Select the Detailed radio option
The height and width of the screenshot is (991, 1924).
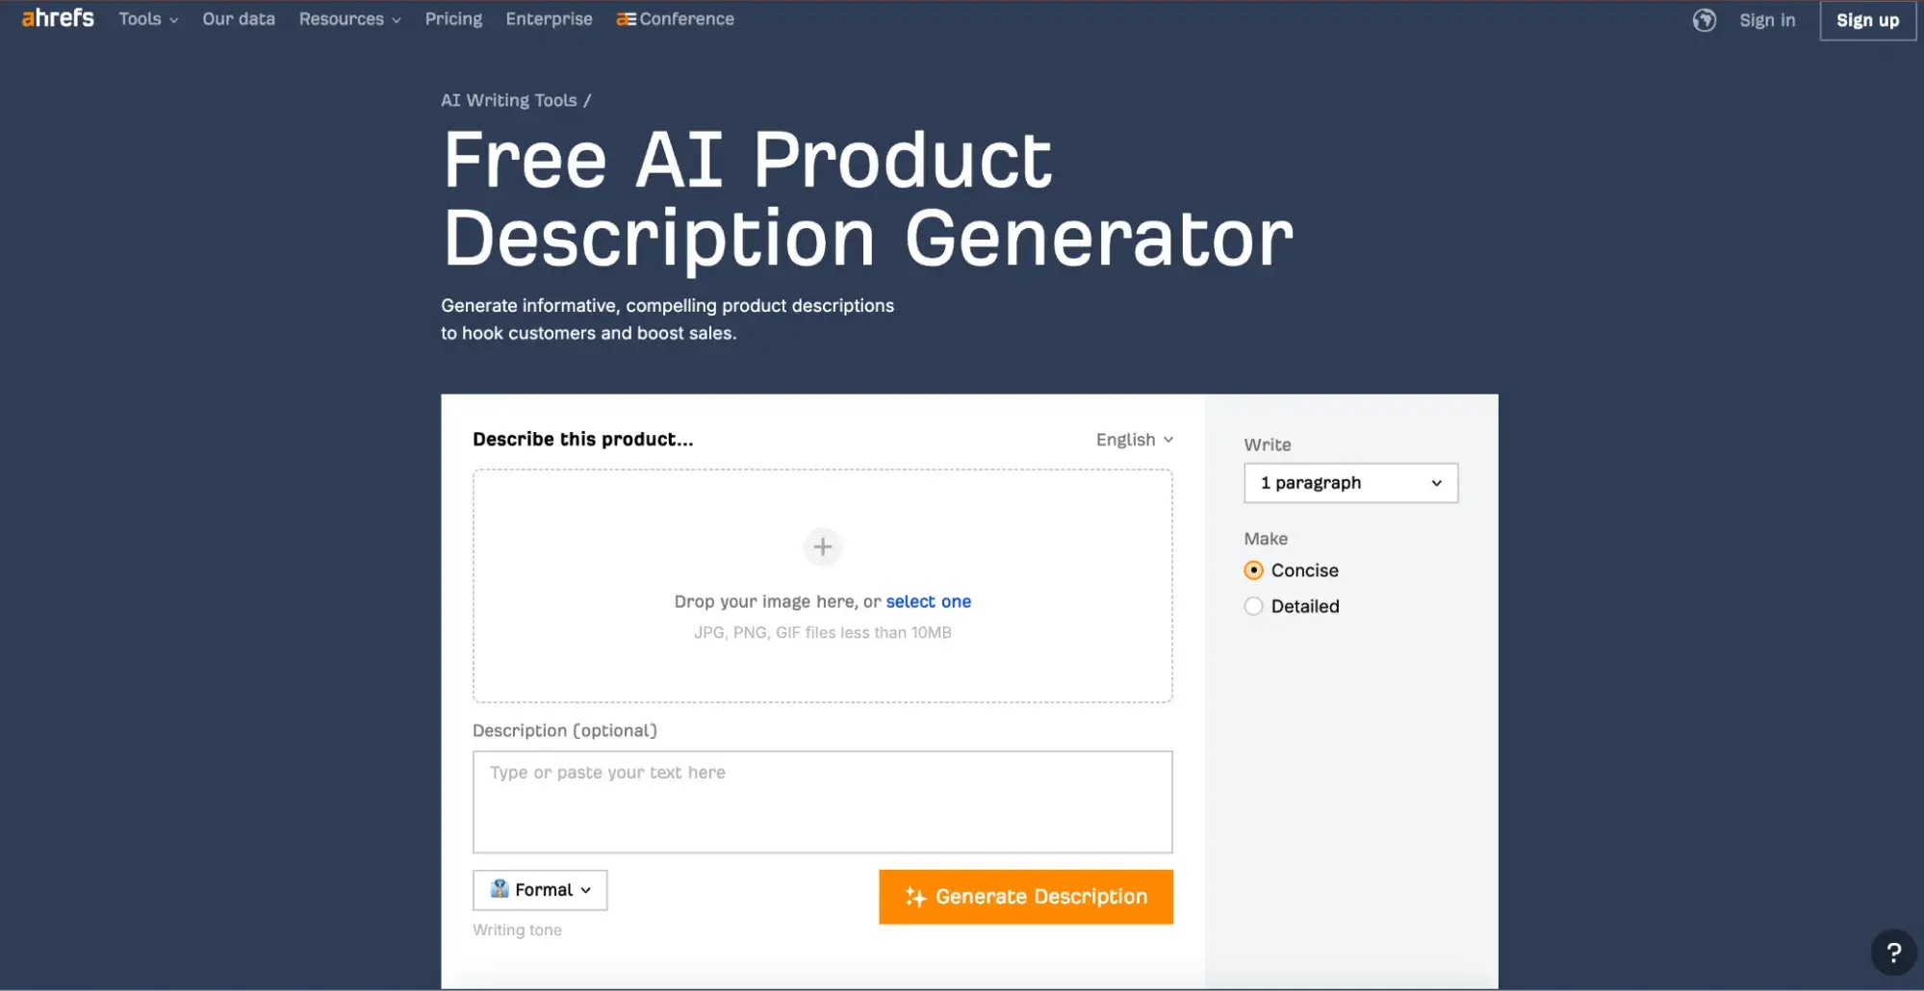click(1253, 606)
